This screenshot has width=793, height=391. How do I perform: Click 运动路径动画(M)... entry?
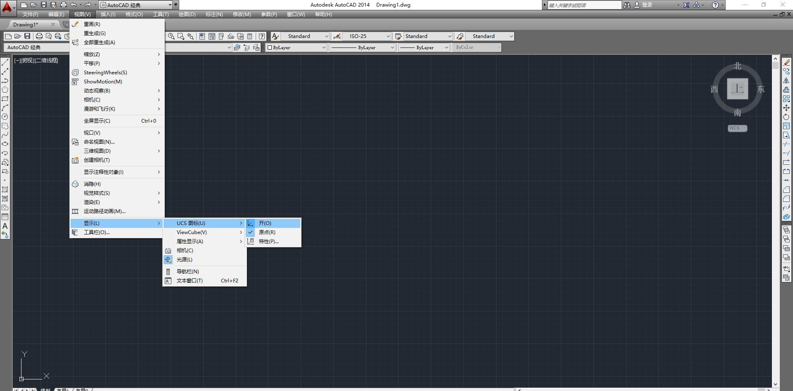point(117,211)
